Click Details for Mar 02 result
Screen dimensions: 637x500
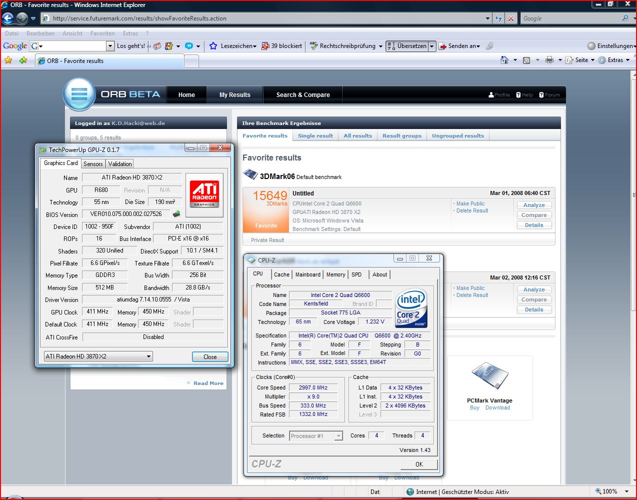tap(534, 309)
